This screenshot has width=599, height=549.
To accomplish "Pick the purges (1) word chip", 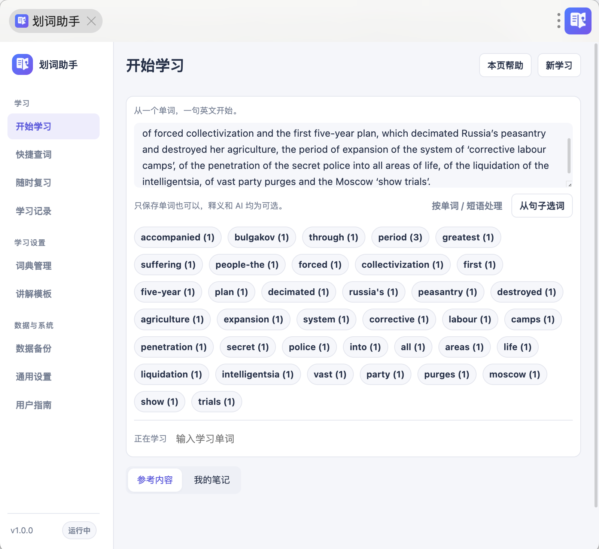I will (x=447, y=374).
